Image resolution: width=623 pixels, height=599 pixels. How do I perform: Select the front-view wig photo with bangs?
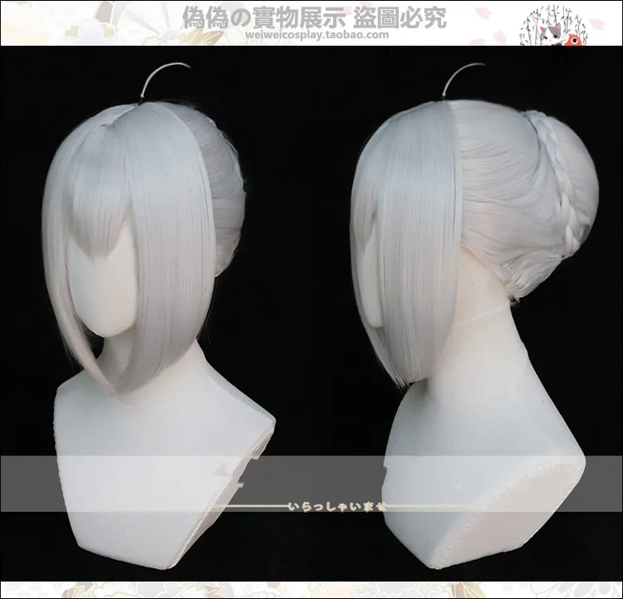pos(159,314)
